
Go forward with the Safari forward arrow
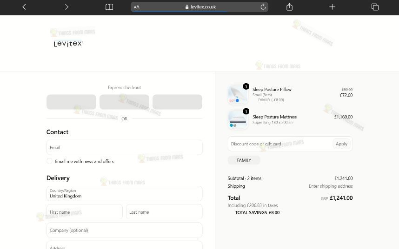66,7
